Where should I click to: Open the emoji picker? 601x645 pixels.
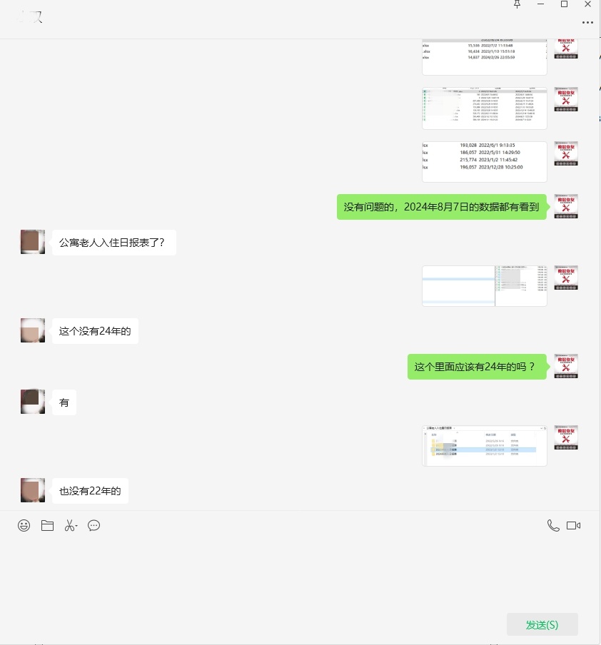(24, 525)
